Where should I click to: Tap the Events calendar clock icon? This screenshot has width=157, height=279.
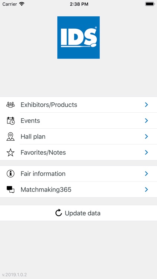11,121
